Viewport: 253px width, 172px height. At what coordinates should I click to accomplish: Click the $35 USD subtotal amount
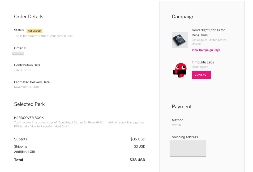tap(138, 139)
